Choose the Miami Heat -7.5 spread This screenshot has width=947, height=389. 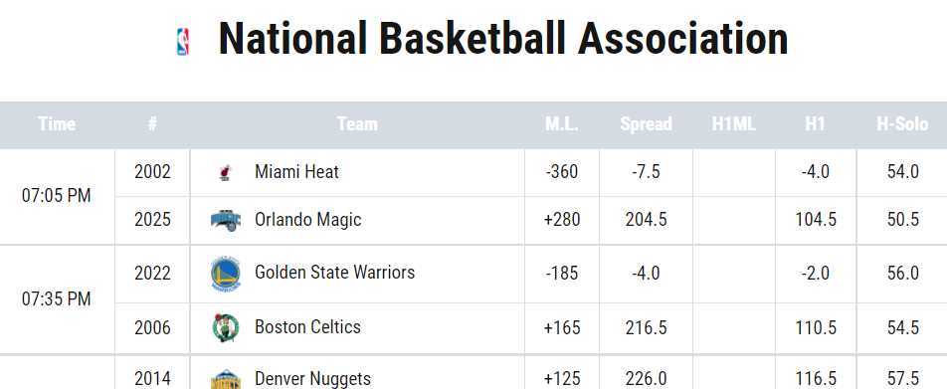coord(646,172)
